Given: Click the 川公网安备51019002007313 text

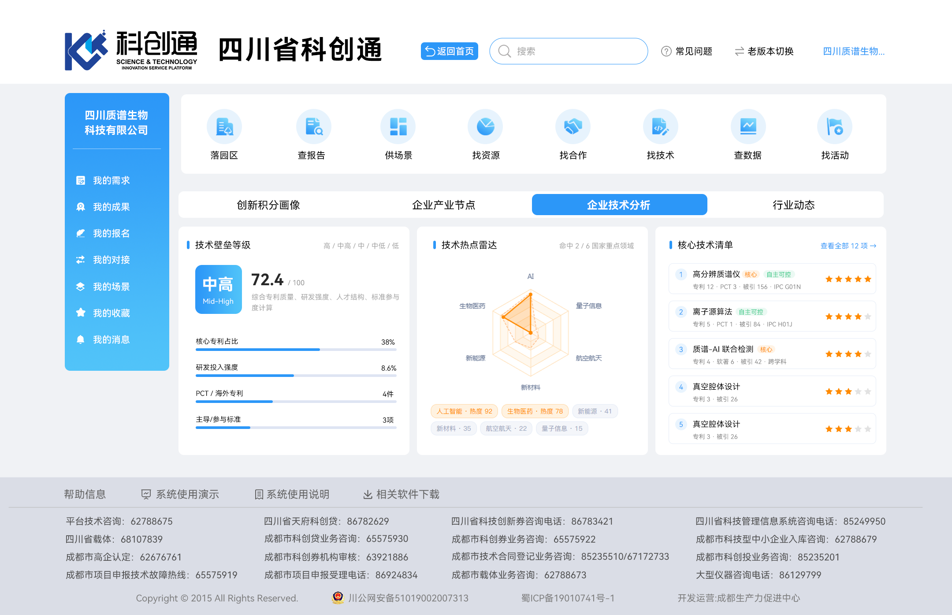Looking at the screenshot, I should tap(408, 598).
